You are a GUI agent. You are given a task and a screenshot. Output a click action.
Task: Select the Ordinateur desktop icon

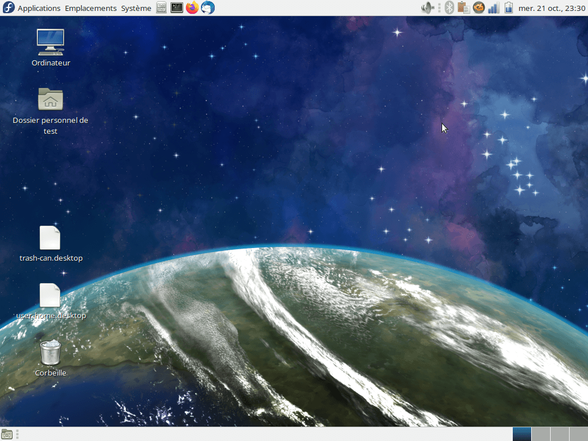(51, 42)
